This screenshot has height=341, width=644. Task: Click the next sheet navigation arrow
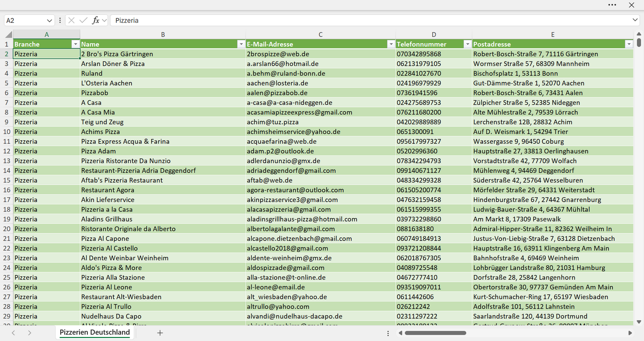(29, 333)
